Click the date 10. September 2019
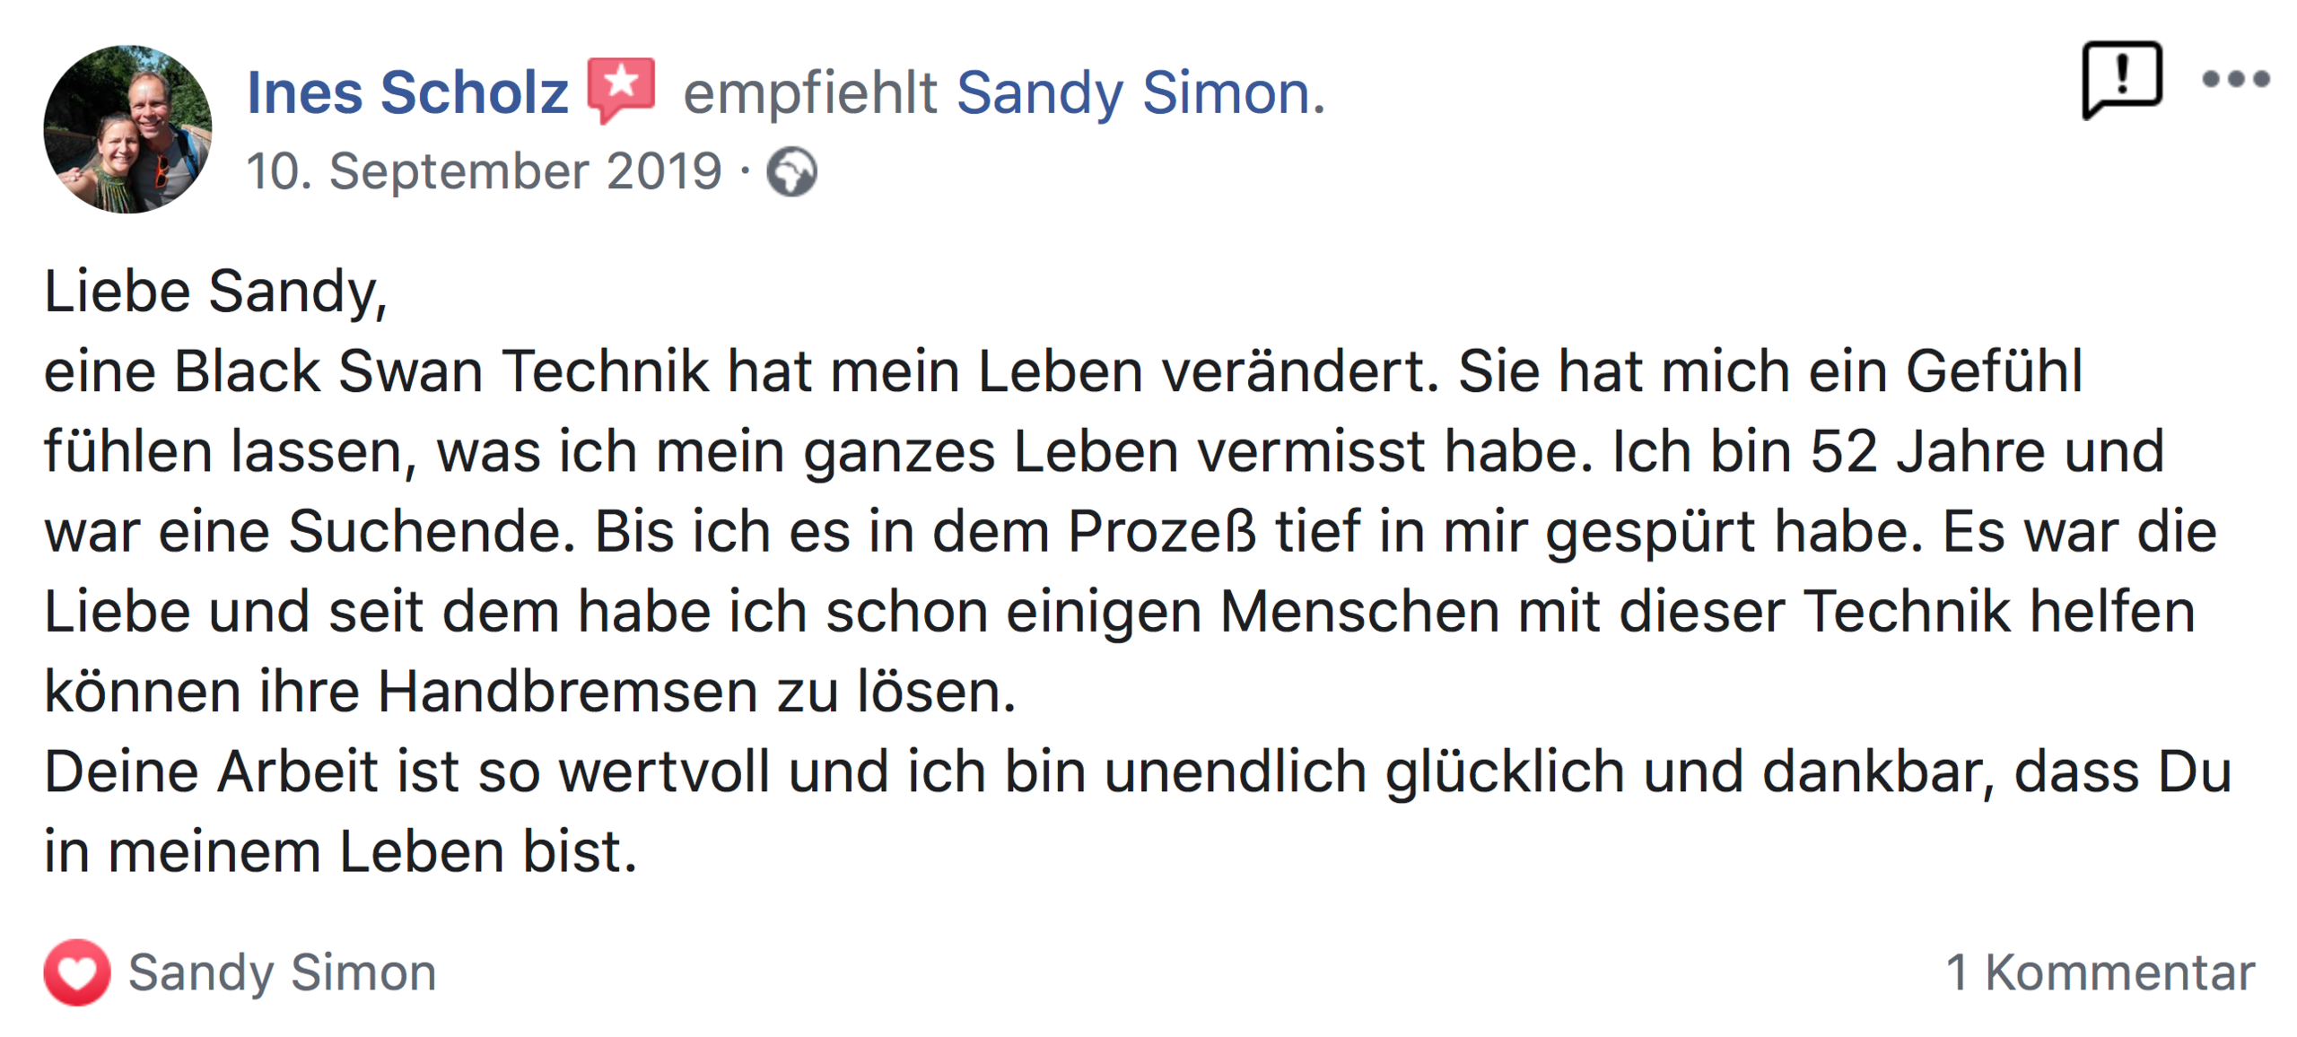This screenshot has width=2297, height=1037. tap(484, 171)
